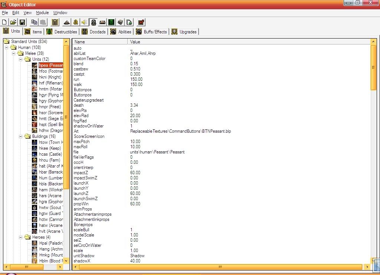Click the property list horizontal scrollbar thumb
This screenshot has width=380, height=275.
click(x=220, y=267)
